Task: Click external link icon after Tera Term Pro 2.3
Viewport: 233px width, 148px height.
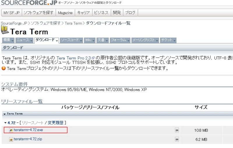Action: pyautogui.click(x=93, y=58)
